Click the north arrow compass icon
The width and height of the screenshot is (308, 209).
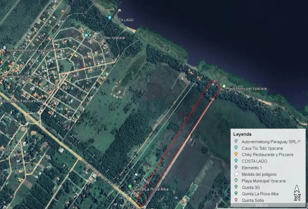[297, 193]
